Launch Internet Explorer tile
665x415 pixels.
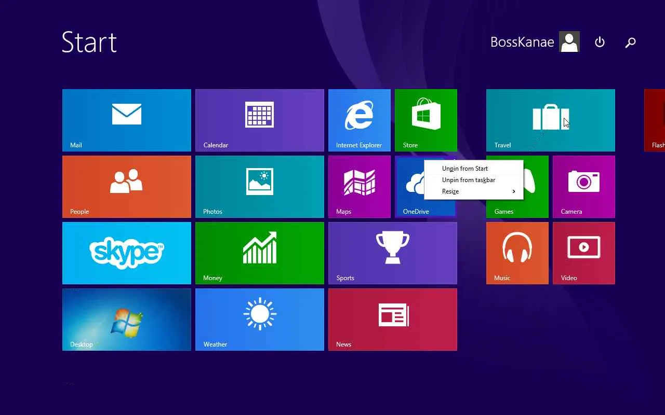(x=360, y=120)
